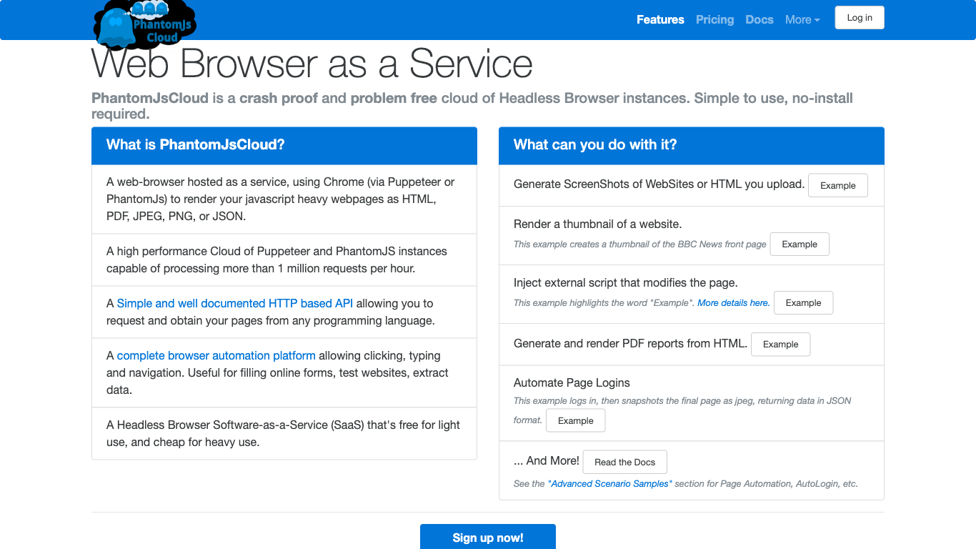Image resolution: width=976 pixels, height=549 pixels.
Task: Open the Simple and well documented HTTP based API link
Action: point(235,303)
